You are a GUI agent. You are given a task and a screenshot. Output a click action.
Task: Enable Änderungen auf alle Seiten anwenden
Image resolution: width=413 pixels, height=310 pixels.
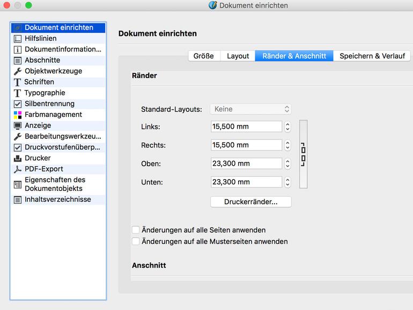[x=136, y=230]
